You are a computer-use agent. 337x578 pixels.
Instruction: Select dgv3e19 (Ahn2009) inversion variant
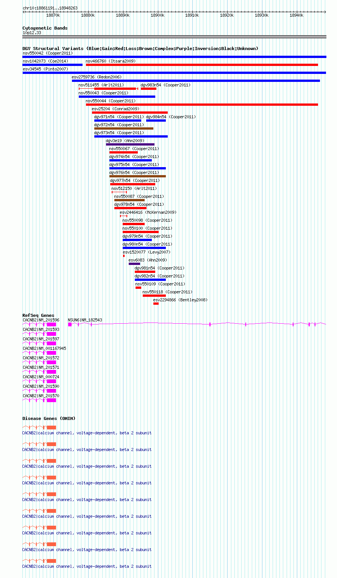click(x=130, y=144)
